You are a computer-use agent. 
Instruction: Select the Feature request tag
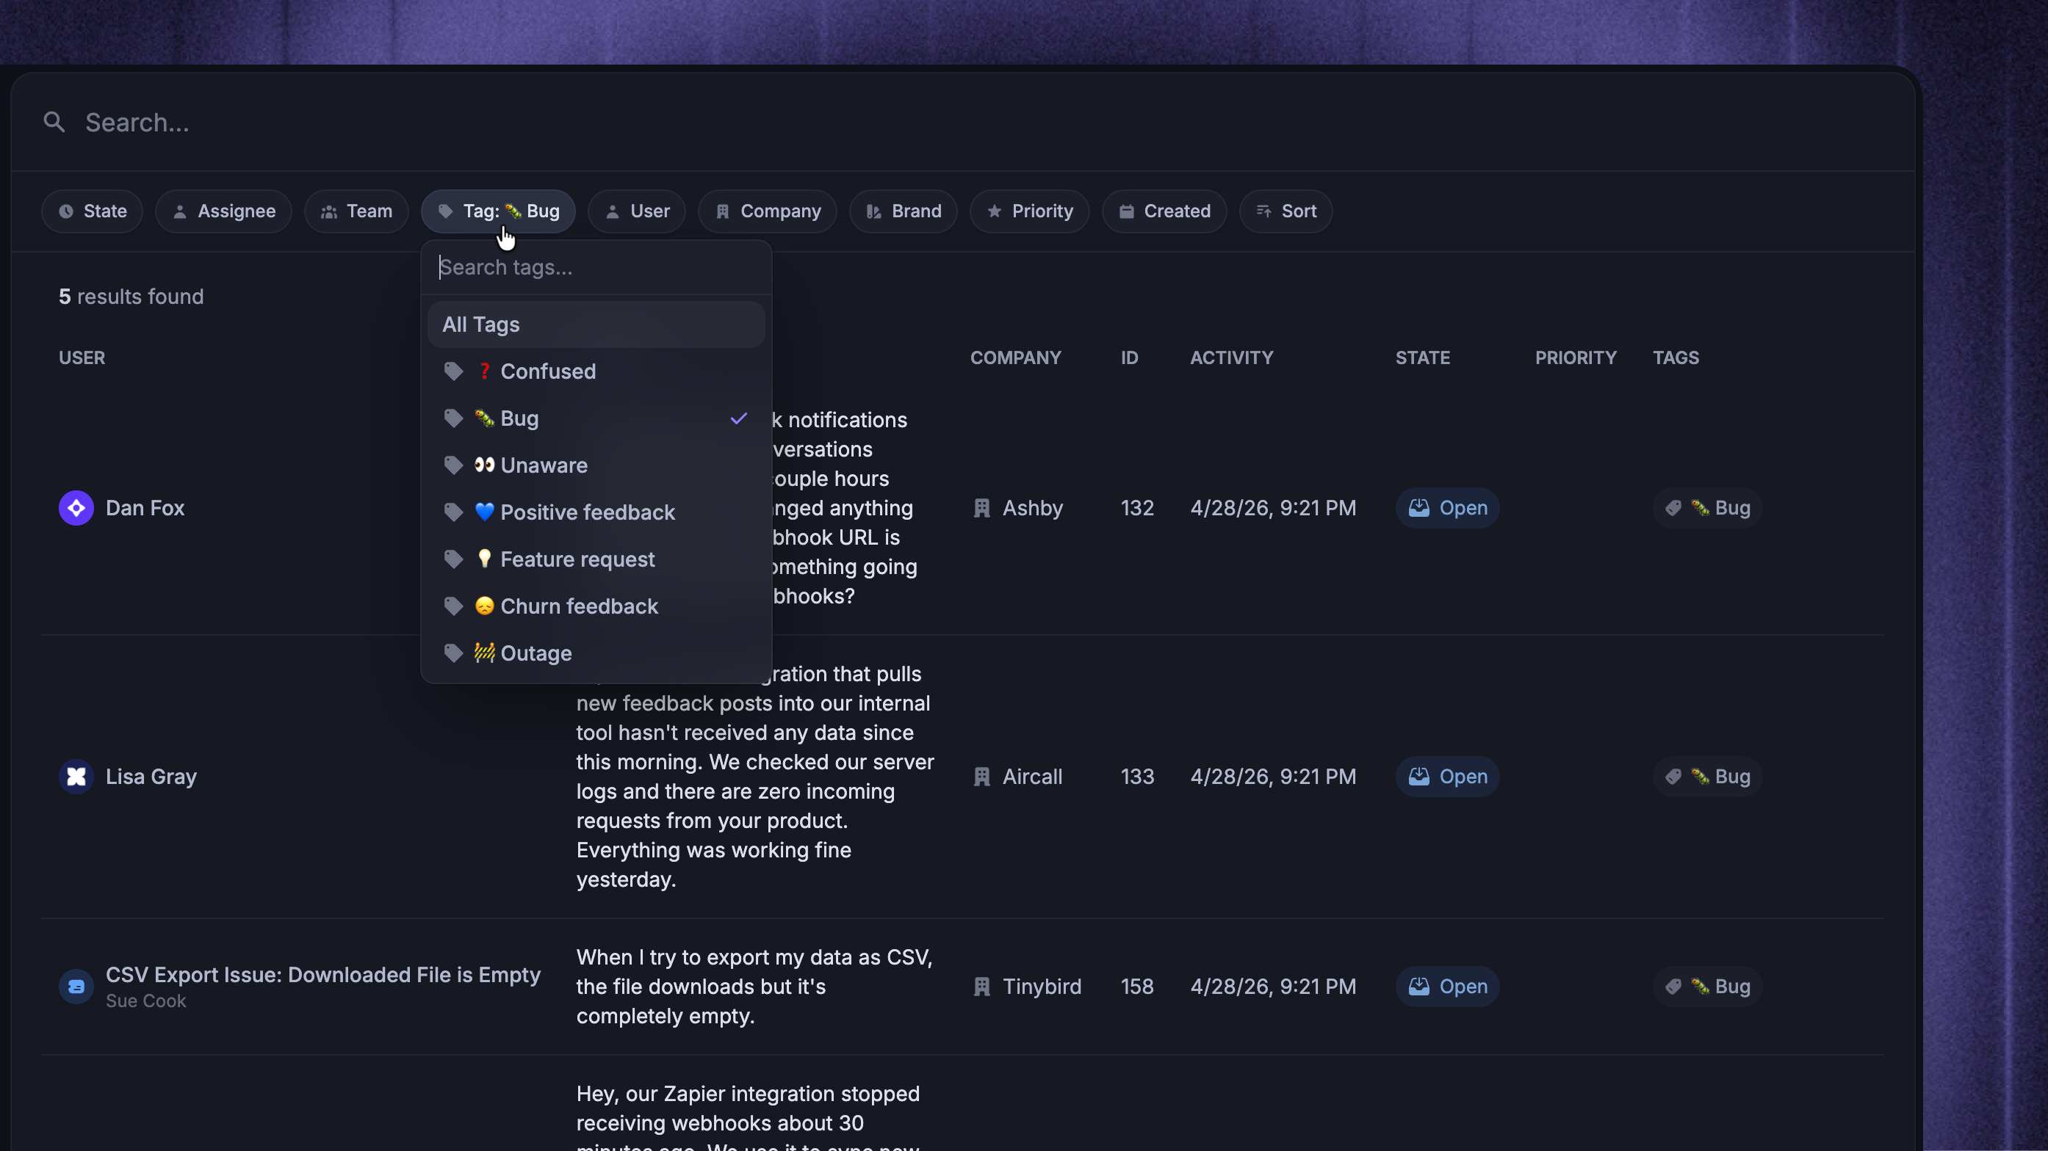pos(596,559)
